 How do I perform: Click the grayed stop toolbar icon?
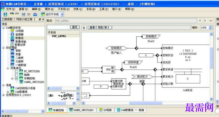coord(29,14)
